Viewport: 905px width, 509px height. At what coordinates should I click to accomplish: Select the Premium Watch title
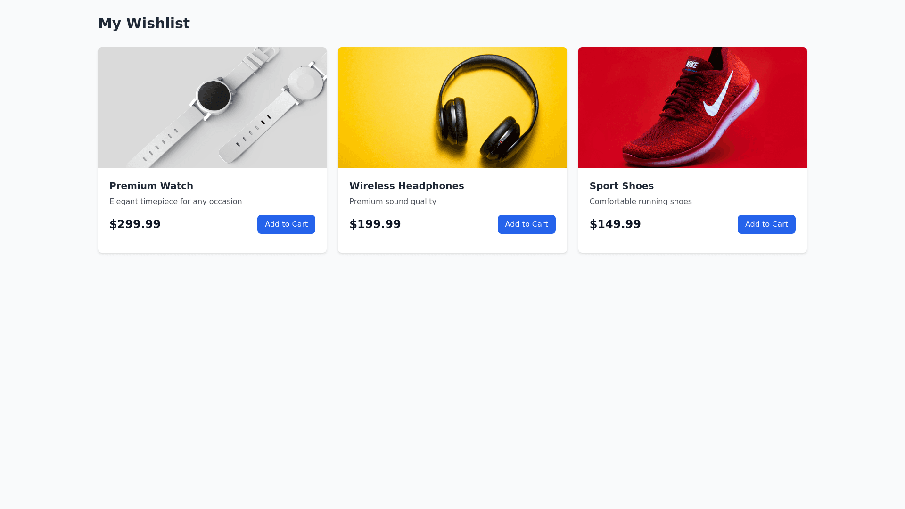[151, 186]
